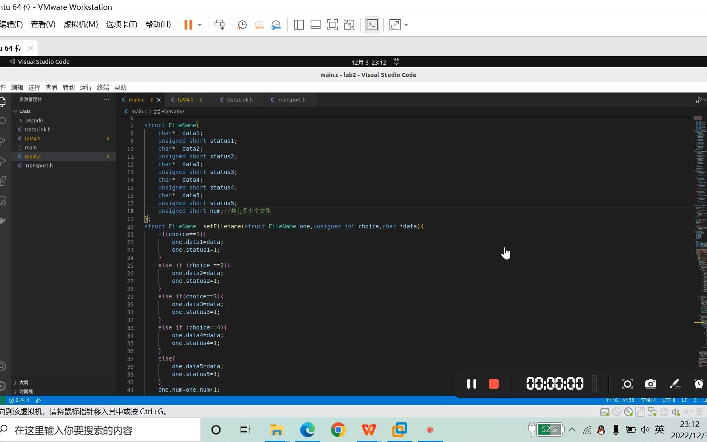Open Microsoft Edge on taskbar
The height and width of the screenshot is (442, 707).
(x=307, y=430)
